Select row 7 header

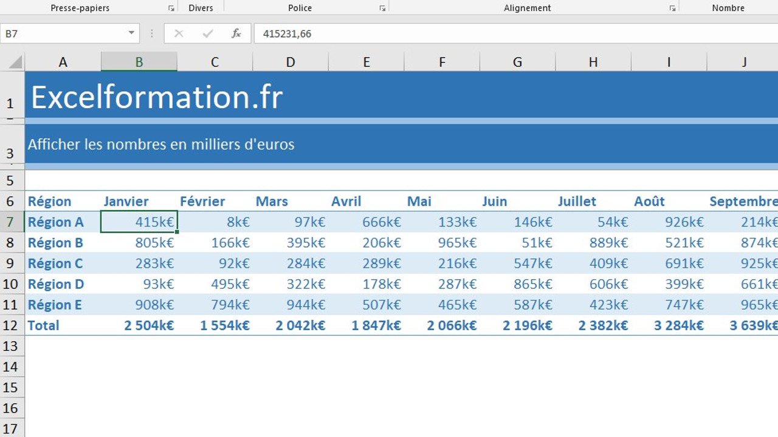tap(12, 222)
